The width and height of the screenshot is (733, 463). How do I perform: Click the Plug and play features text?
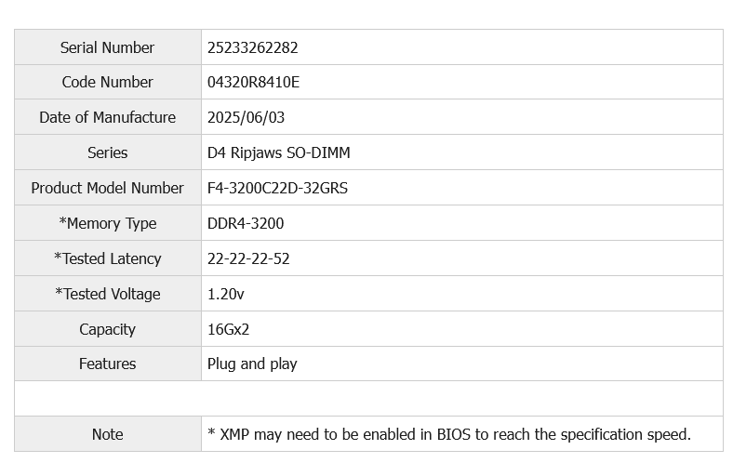[x=252, y=364]
